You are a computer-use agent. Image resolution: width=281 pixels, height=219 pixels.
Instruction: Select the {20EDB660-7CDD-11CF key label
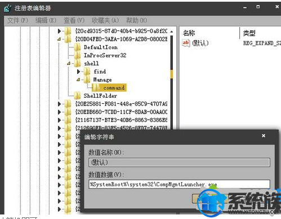[121, 112]
